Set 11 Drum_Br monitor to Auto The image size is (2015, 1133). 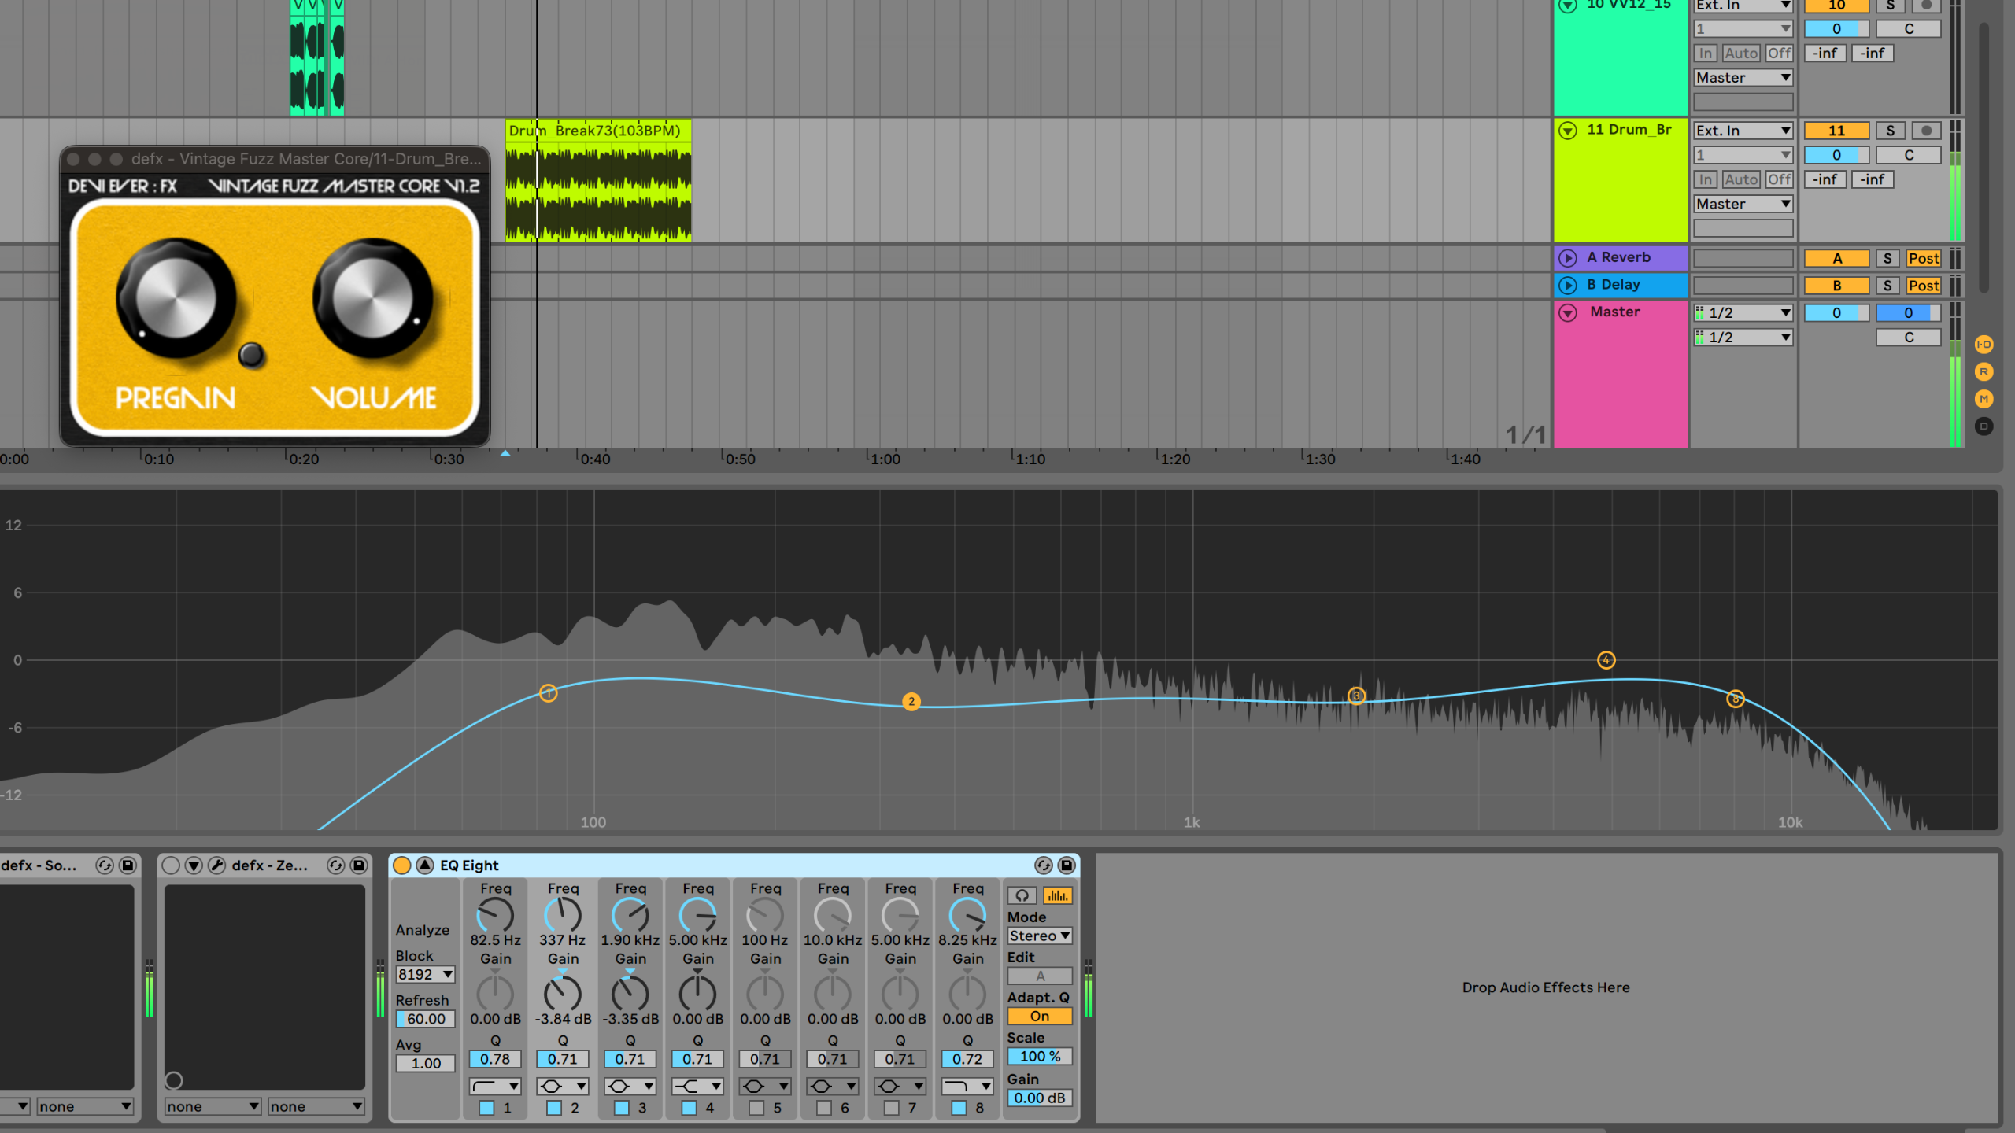click(1741, 179)
